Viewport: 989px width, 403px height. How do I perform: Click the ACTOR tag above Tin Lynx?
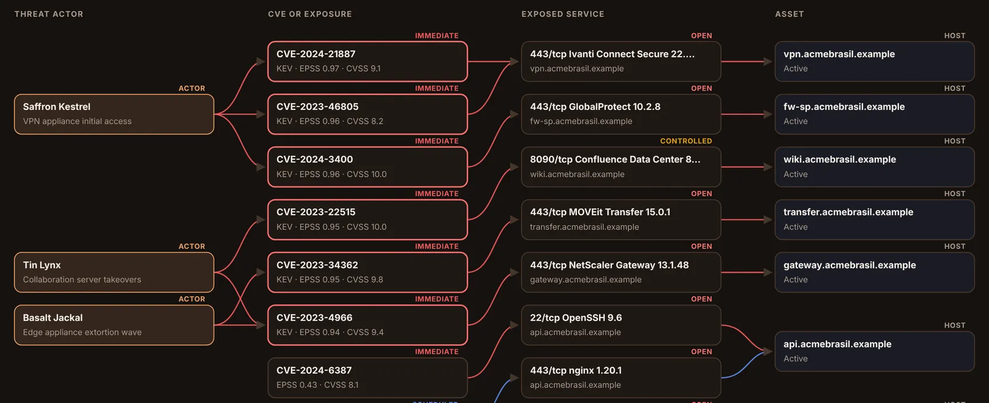pos(192,246)
